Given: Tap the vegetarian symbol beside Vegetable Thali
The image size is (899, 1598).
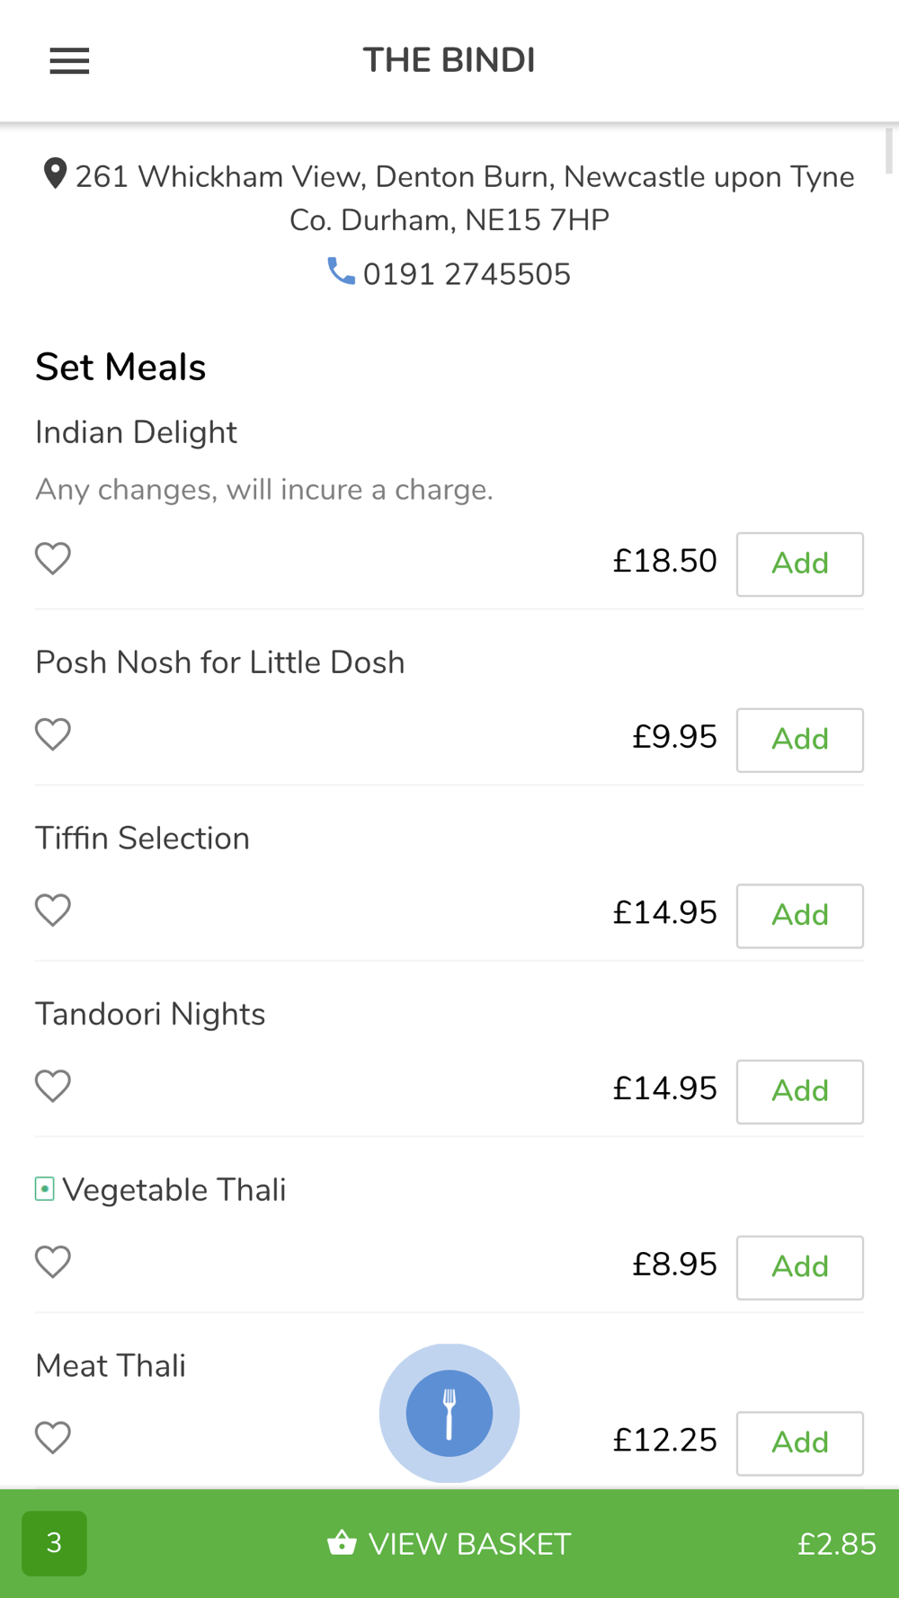Looking at the screenshot, I should (x=45, y=1189).
